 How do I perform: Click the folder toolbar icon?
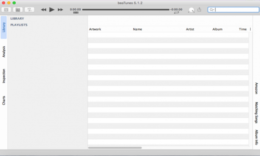coord(18,10)
